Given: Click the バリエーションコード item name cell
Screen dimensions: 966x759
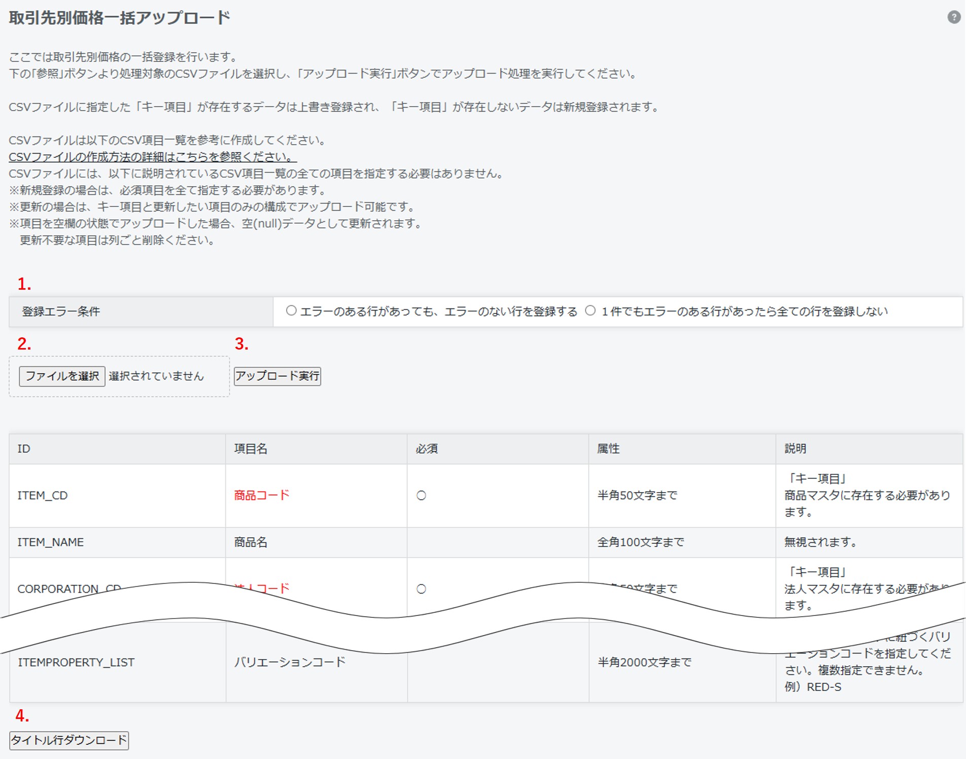Looking at the screenshot, I should tap(290, 662).
